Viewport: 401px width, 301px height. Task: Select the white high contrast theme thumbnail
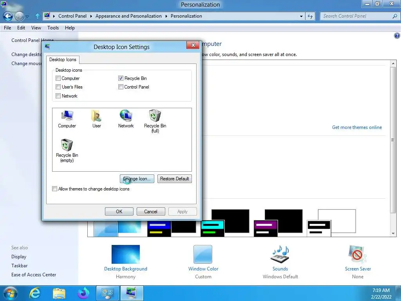[x=331, y=223]
